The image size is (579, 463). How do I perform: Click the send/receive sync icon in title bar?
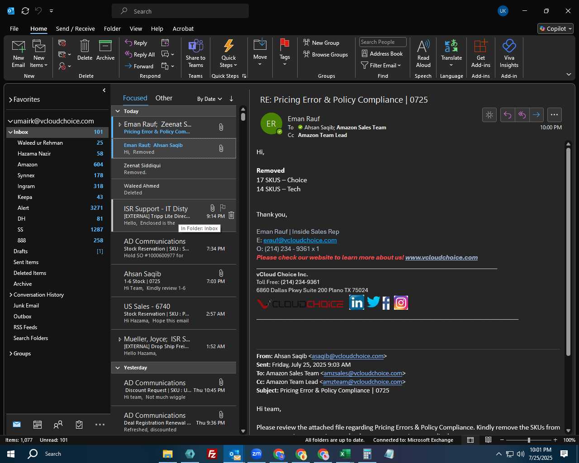(25, 11)
